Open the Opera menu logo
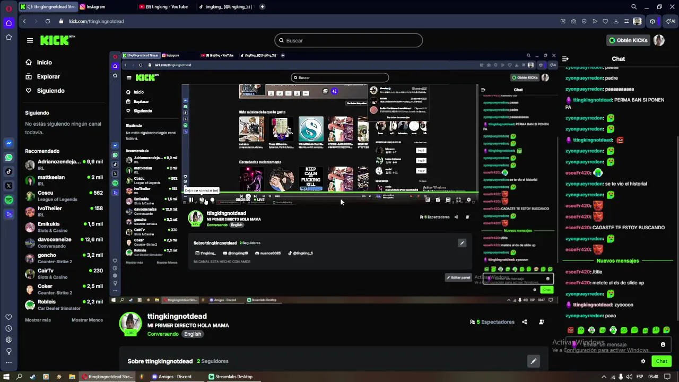Viewport: 679px width, 382px height. point(8,8)
